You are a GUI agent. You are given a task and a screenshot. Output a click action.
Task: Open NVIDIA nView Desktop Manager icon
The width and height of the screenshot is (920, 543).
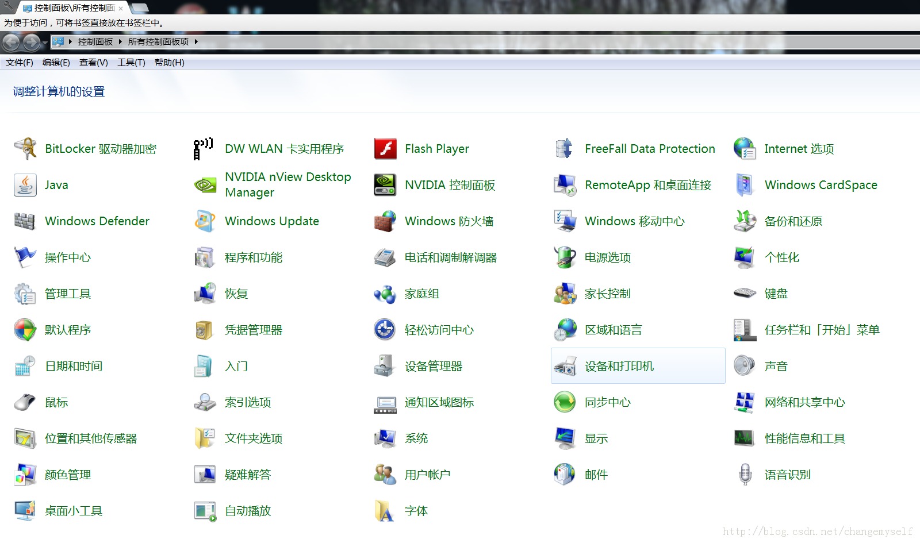click(205, 185)
